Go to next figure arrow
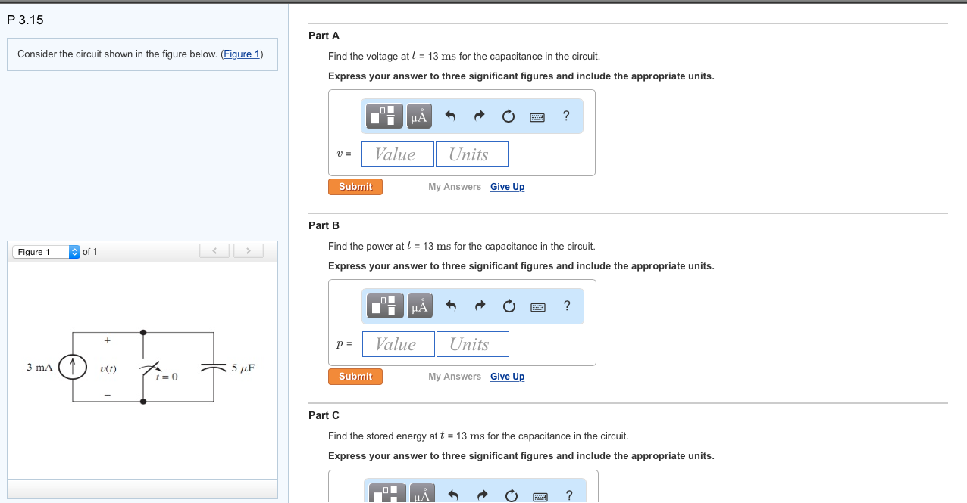Image resolution: width=967 pixels, height=503 pixels. (248, 250)
